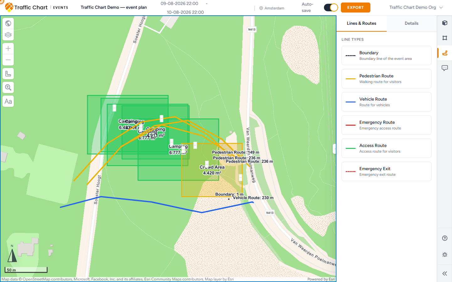Open the globe basemap selector
452x282 pixels.
pos(8,23)
